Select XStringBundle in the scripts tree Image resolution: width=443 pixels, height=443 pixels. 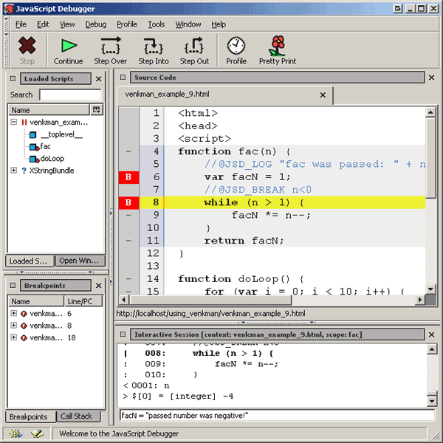tap(52, 171)
